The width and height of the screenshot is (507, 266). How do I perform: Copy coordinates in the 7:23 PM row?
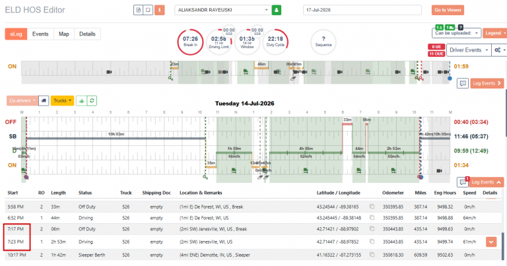[372, 242]
